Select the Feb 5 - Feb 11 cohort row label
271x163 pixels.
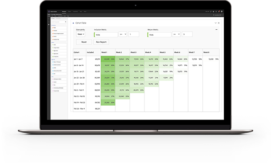click(78, 90)
